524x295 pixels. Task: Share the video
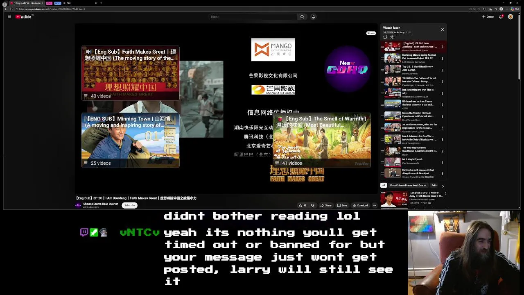(326, 205)
